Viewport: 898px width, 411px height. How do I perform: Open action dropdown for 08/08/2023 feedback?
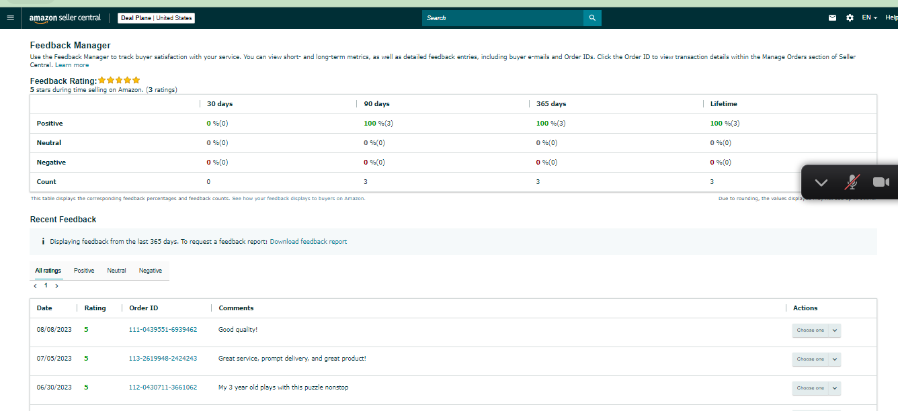point(816,330)
